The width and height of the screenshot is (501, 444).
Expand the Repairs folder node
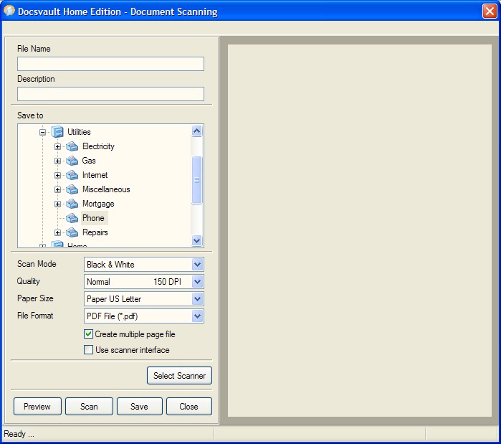tap(57, 233)
